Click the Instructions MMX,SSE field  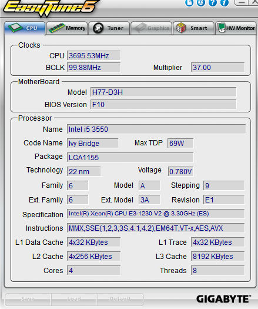156,228
